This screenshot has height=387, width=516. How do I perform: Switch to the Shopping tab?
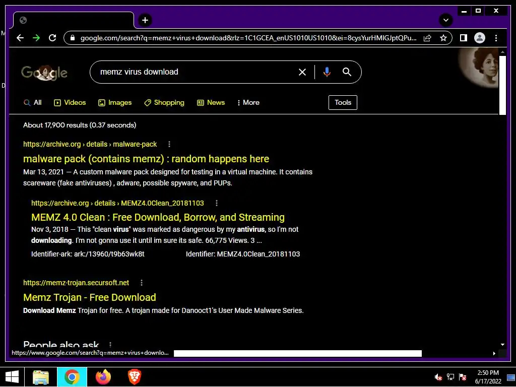[164, 103]
